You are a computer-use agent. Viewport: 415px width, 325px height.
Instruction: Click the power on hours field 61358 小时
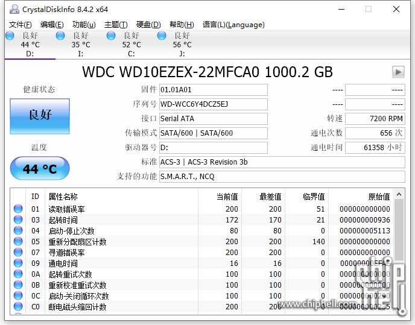tap(375, 147)
